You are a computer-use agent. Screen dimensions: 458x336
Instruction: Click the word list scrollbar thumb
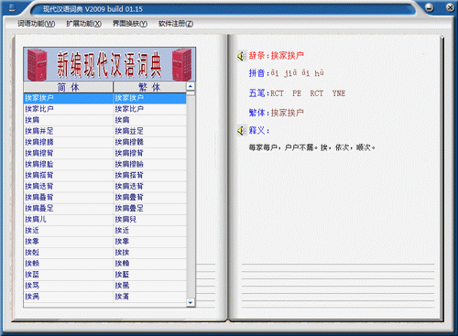pos(191,93)
